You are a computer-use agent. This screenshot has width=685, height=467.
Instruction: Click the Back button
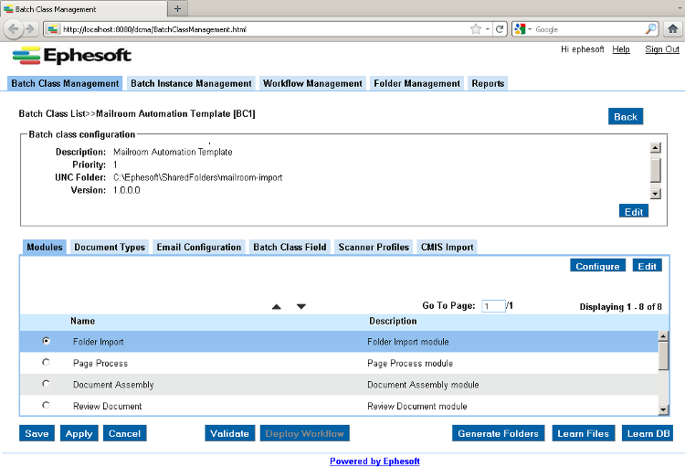click(626, 116)
